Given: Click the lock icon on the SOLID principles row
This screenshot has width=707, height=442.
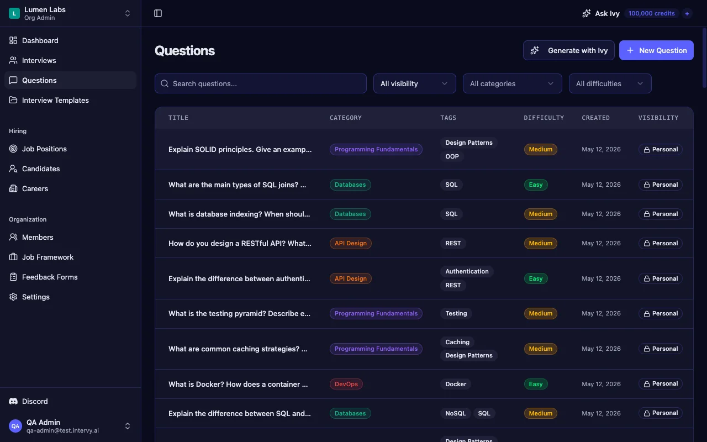Looking at the screenshot, I should pos(646,149).
